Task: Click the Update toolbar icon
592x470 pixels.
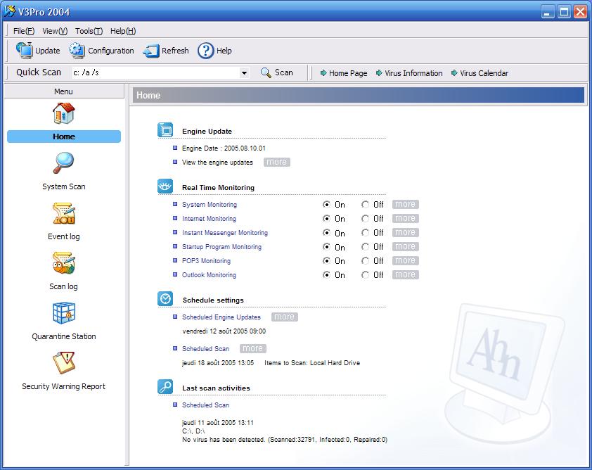Action: tap(25, 50)
